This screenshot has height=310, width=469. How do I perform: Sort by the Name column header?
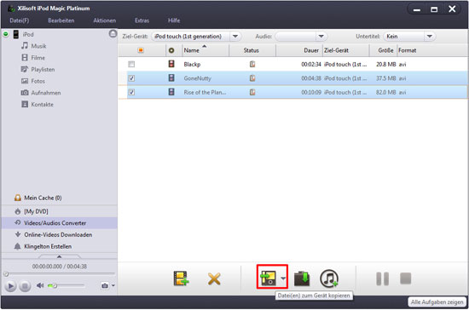click(206, 50)
